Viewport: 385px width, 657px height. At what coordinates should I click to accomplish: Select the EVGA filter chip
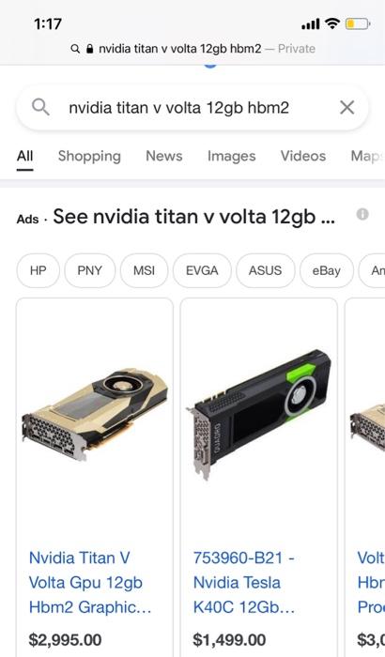(x=202, y=270)
